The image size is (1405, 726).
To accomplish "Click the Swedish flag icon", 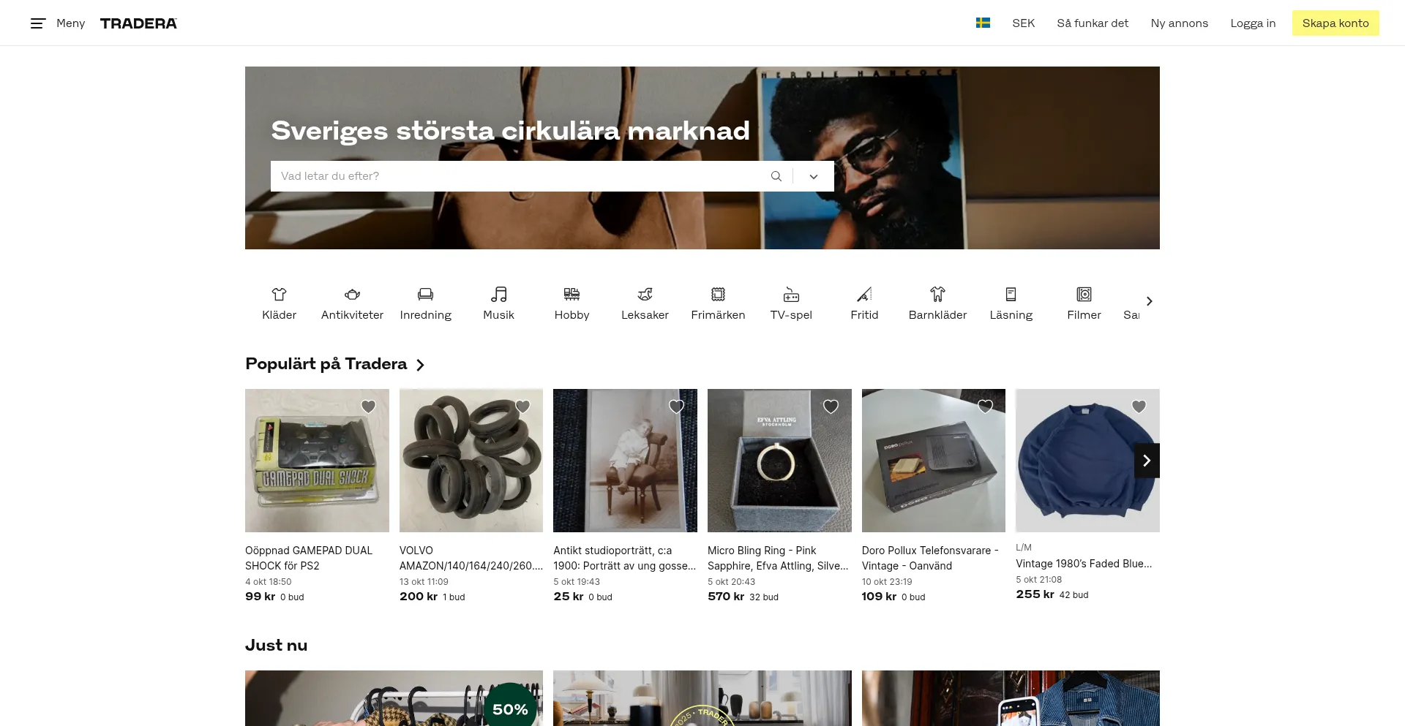I will coord(983,23).
